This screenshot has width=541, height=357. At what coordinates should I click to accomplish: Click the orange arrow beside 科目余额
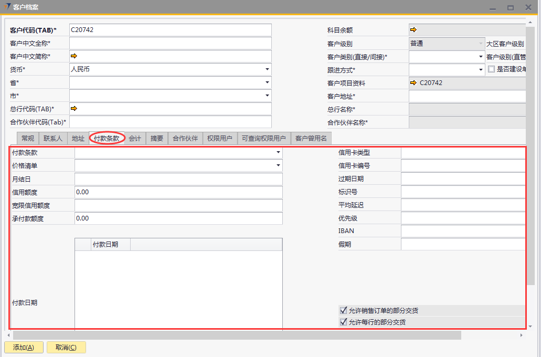(x=413, y=30)
